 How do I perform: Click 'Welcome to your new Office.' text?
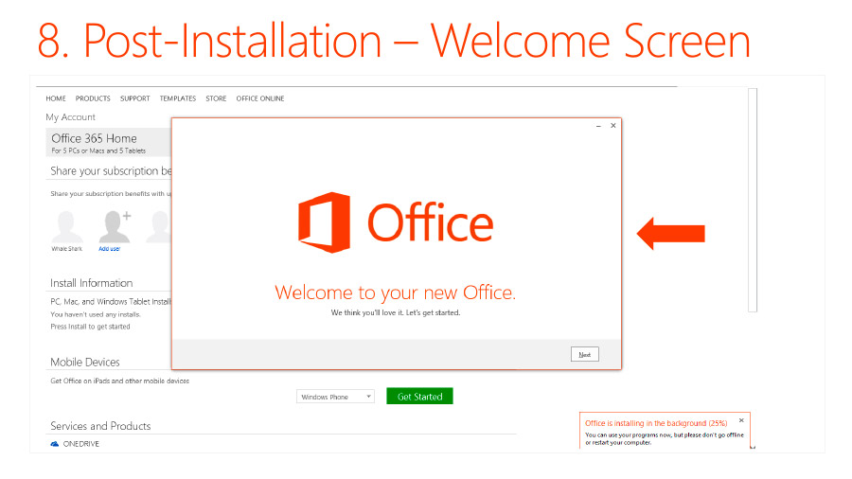pyautogui.click(x=395, y=293)
